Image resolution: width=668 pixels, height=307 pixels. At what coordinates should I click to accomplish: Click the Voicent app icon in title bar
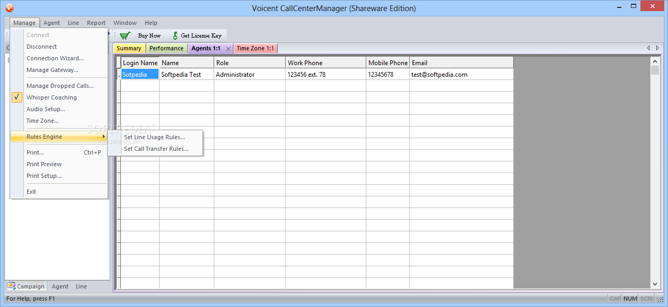click(9, 8)
